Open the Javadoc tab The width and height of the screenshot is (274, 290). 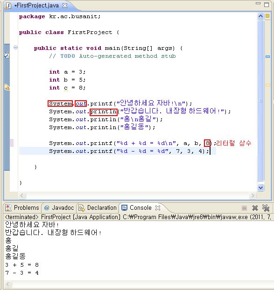coord(59,207)
